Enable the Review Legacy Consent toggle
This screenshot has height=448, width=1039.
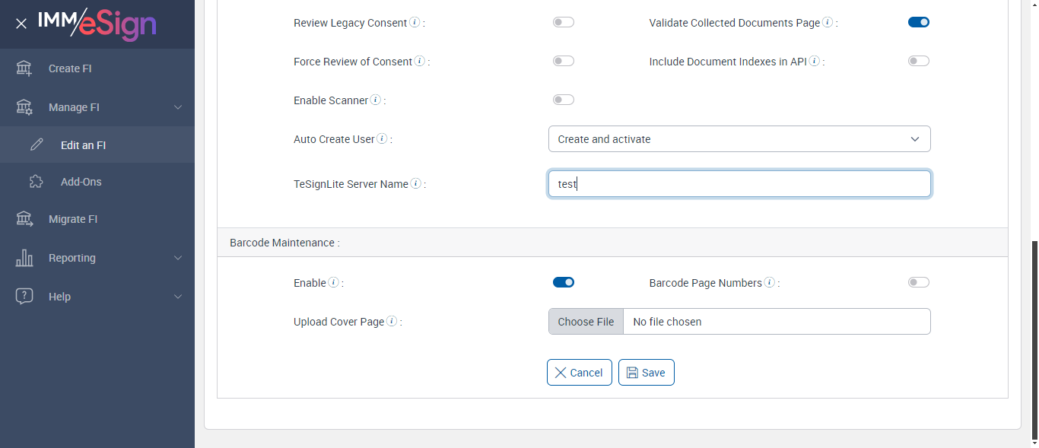[x=564, y=23]
